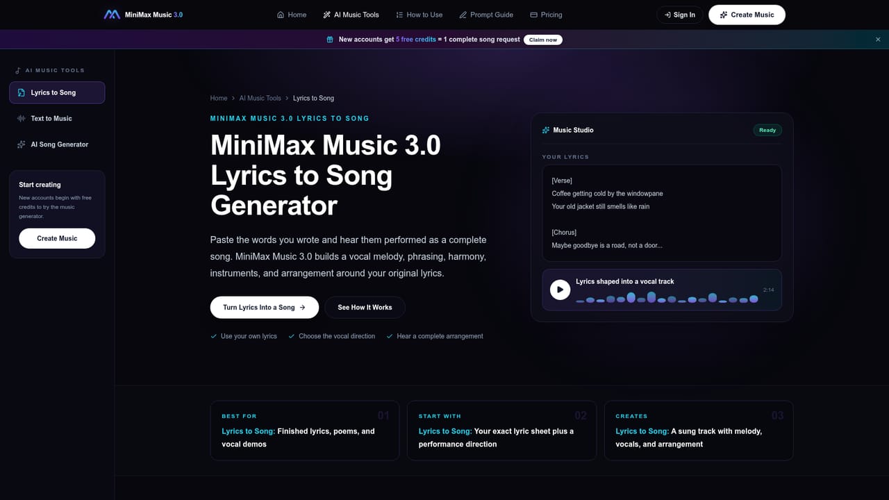Click the main page heading Lyrics to Song Generator
The width and height of the screenshot is (889, 500).
(x=326, y=176)
